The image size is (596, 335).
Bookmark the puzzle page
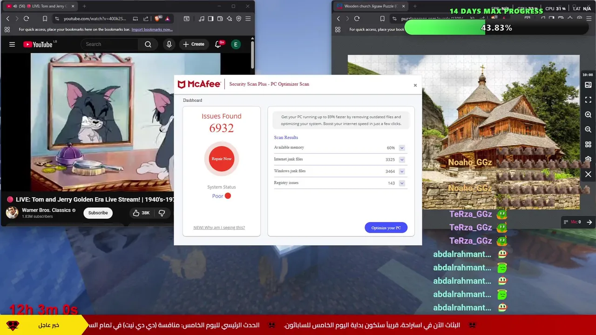click(x=382, y=19)
